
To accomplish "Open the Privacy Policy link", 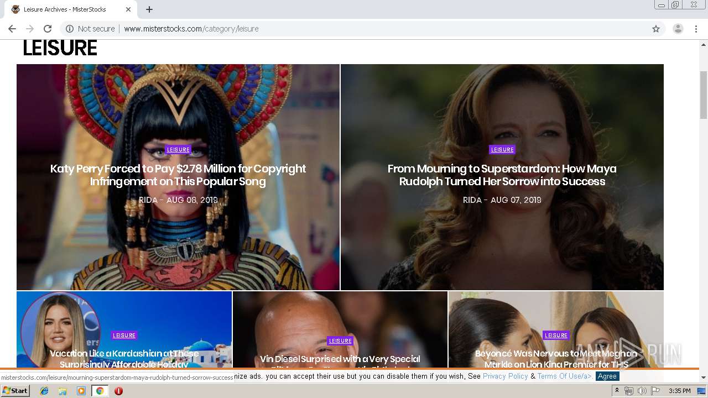I will coord(506,376).
